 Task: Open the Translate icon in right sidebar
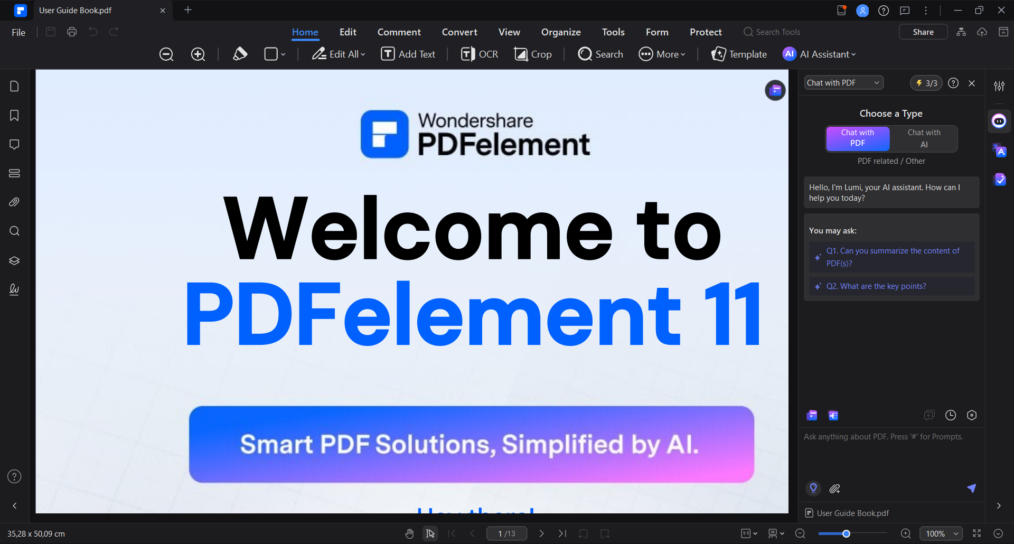[x=999, y=151]
